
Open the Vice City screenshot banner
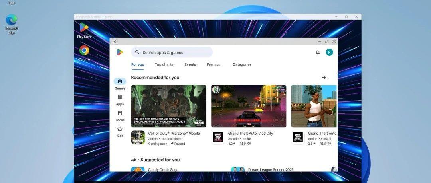click(249, 106)
